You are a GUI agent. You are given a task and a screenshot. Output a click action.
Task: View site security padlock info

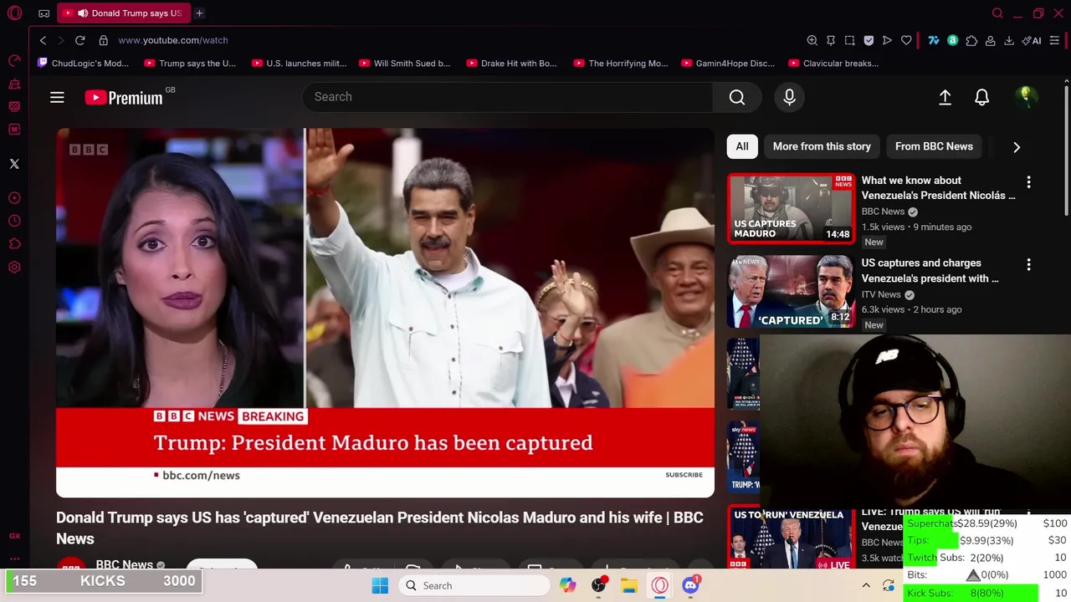coord(103,40)
